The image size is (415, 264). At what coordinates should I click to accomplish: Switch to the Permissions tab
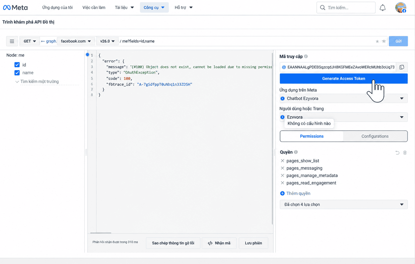coord(312,136)
